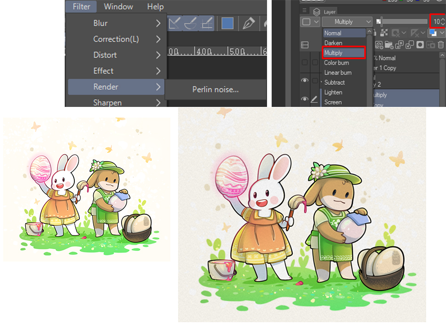Select Multiply in the blend mode list

(344, 53)
